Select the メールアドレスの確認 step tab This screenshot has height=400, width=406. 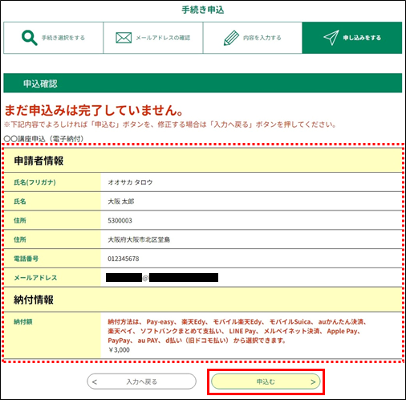tap(153, 38)
